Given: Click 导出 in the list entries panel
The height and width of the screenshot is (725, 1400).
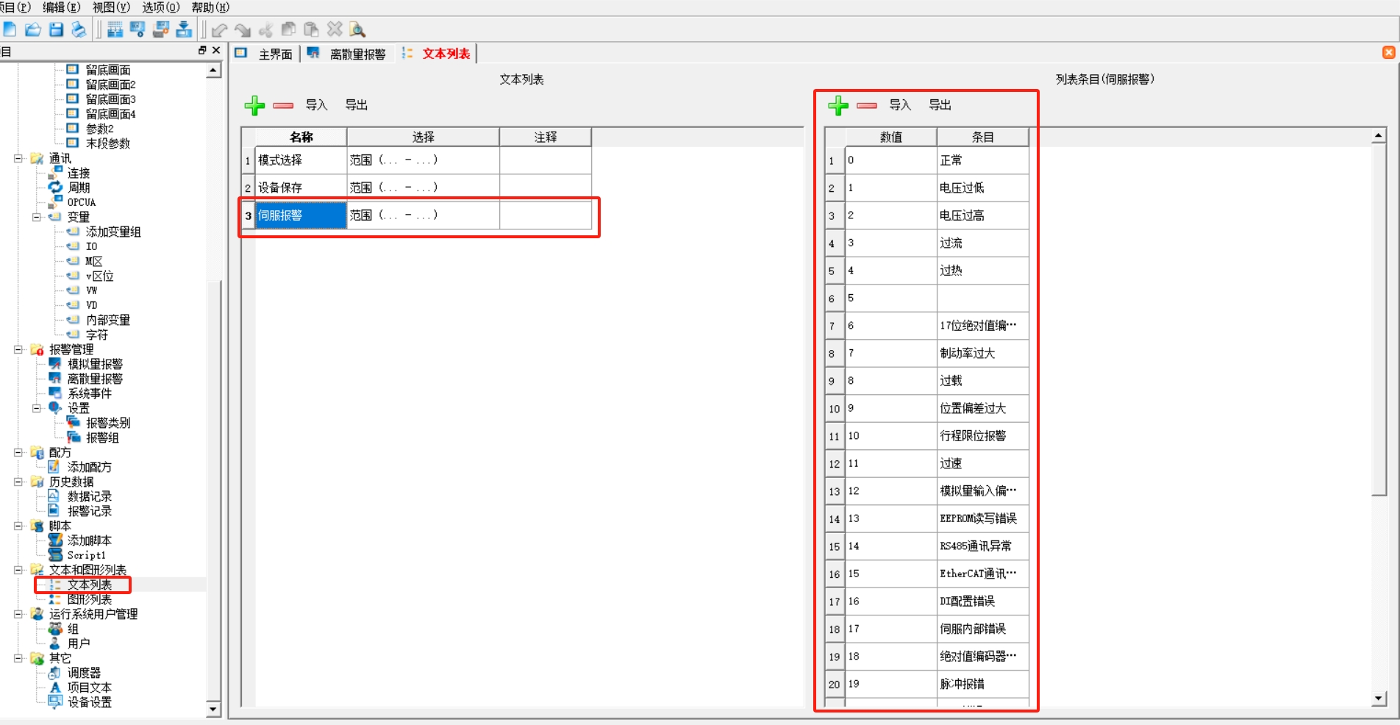Looking at the screenshot, I should 940,105.
